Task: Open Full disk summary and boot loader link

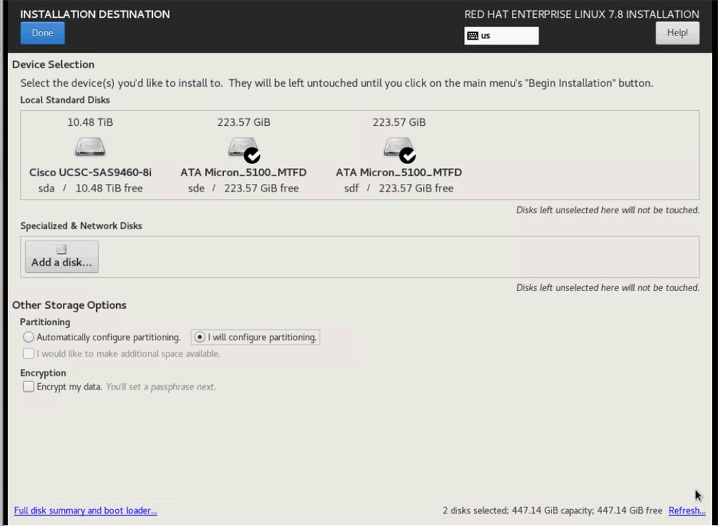Action: (x=85, y=510)
